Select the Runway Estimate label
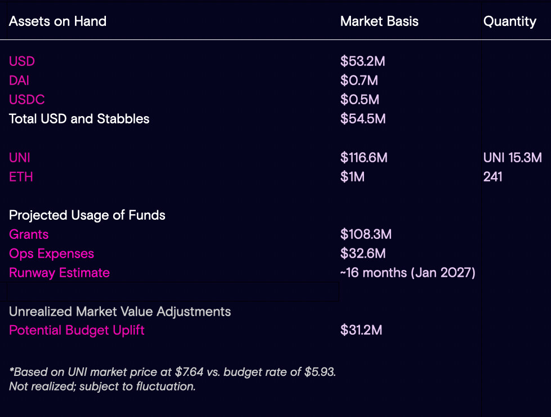 pos(59,273)
